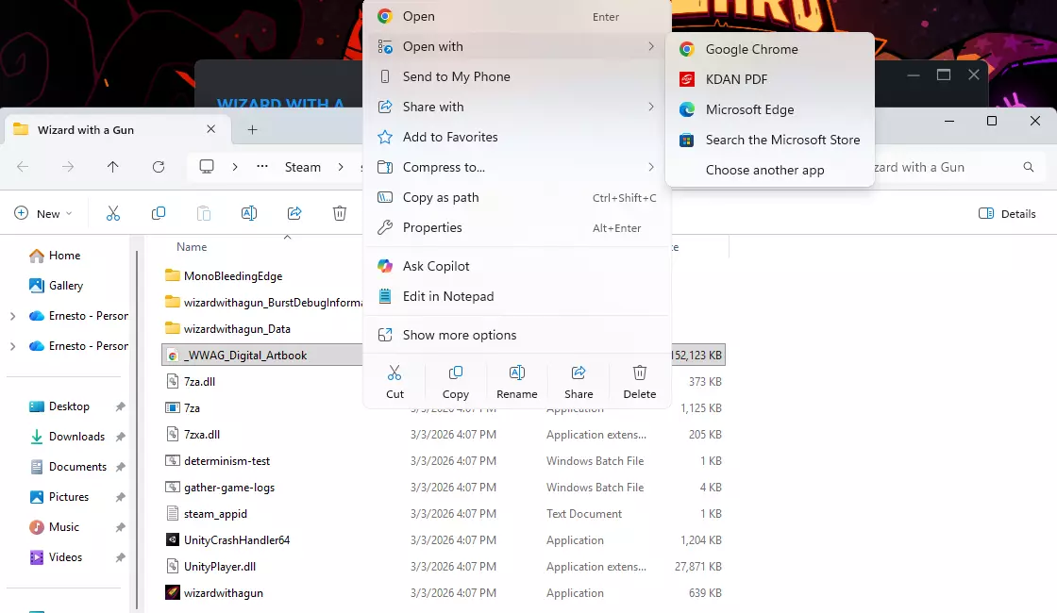Image resolution: width=1057 pixels, height=613 pixels.
Task: Click the Copy toolbar icon
Action: (x=159, y=213)
